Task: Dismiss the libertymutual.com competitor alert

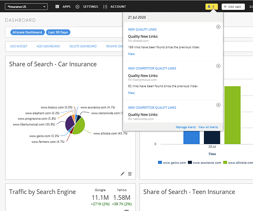Action: 218,66
